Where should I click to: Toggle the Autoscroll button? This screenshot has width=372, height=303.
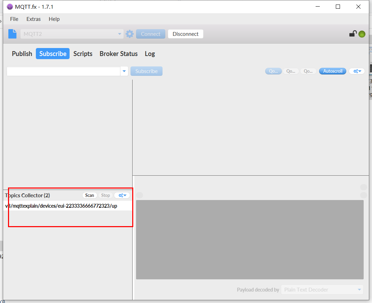point(333,71)
